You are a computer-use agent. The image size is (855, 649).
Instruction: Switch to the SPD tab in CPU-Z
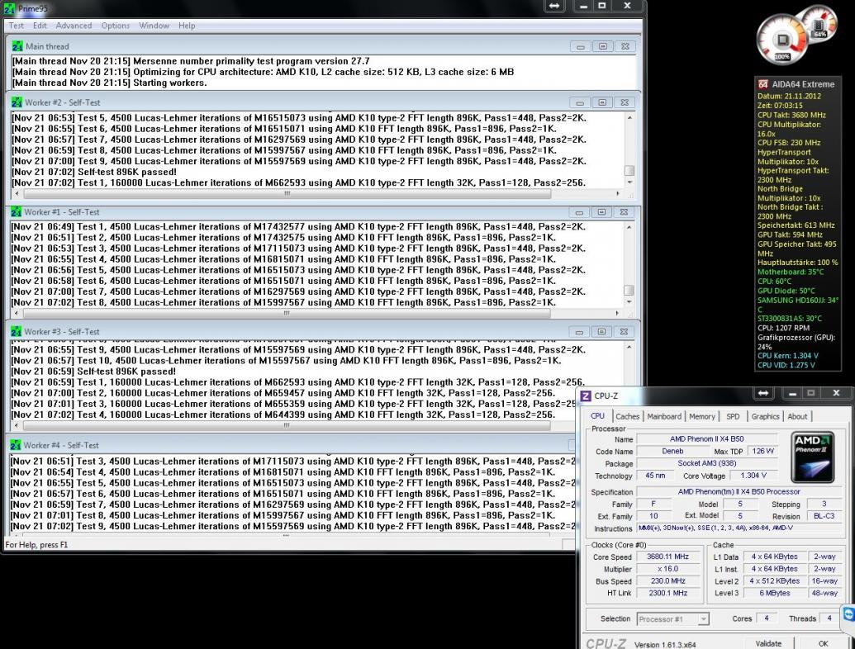point(733,416)
